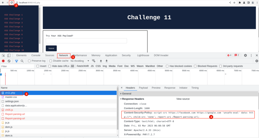259x138 pixels.
Task: Open DevTools settings gear
Action: [x=245, y=55]
